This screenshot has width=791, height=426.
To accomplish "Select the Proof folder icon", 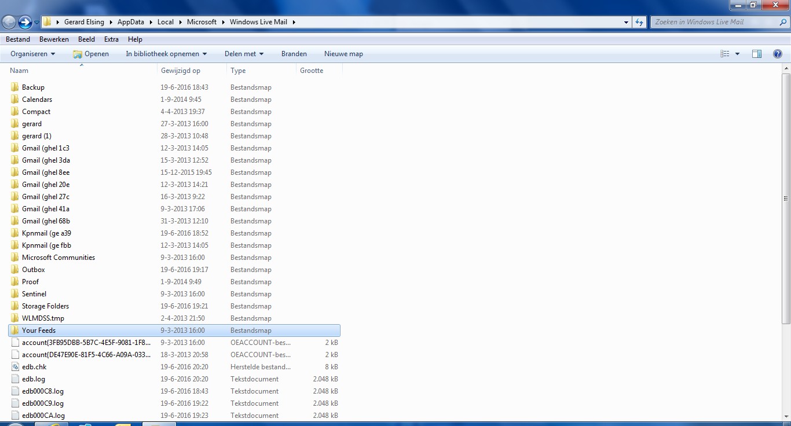I will coord(15,282).
